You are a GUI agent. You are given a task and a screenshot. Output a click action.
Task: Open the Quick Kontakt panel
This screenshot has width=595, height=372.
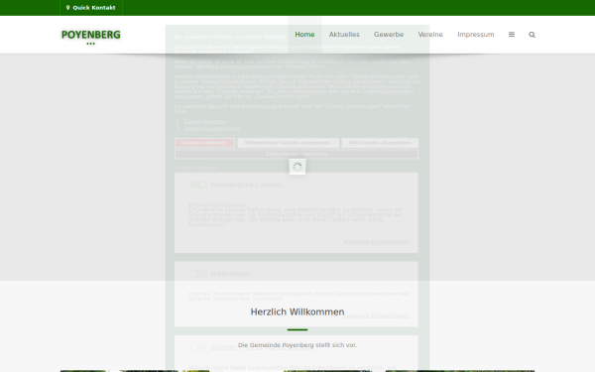tap(91, 8)
